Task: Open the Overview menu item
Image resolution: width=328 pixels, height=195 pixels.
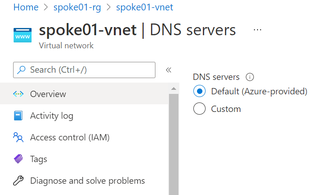Action: (84, 94)
